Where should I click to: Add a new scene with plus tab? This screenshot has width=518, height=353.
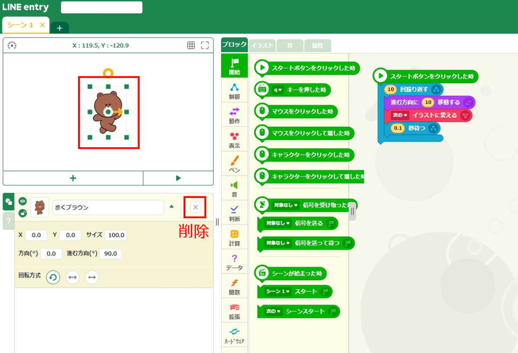[x=60, y=28]
